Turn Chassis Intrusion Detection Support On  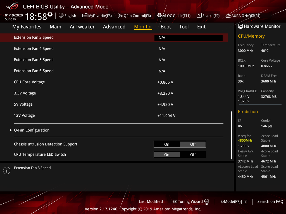(x=167, y=144)
